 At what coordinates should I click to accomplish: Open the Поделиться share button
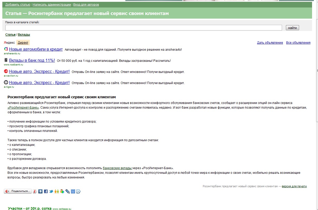click(x=18, y=191)
